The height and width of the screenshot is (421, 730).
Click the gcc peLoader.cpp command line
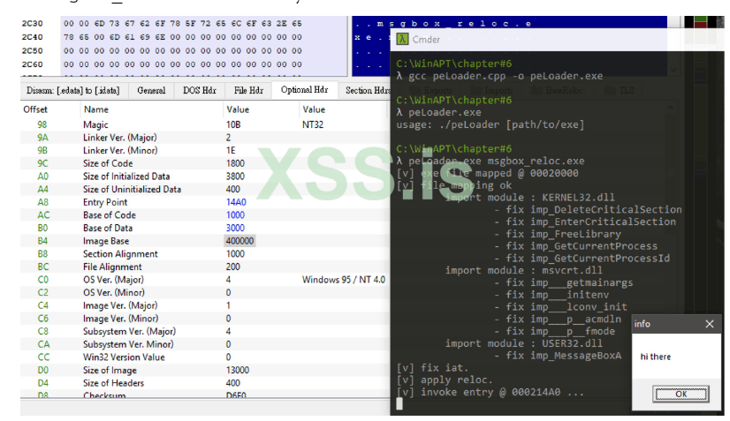coord(499,76)
